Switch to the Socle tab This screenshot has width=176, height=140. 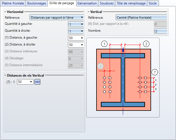[x=153, y=3]
